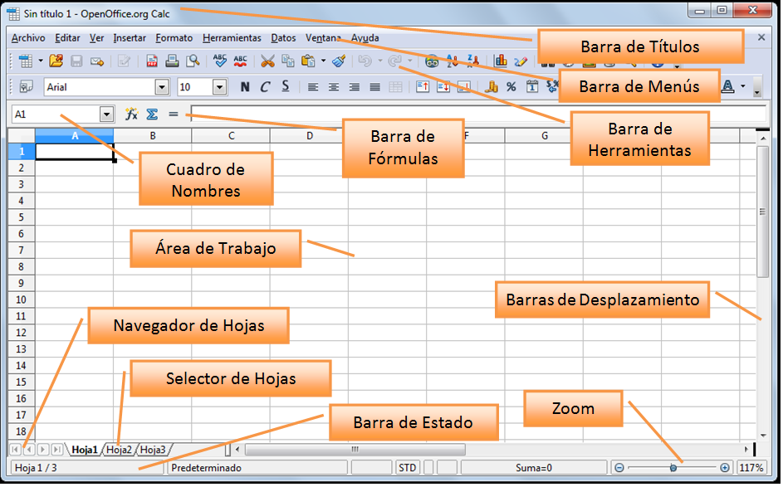Click the Save diskette icon
This screenshot has width=783, height=487.
click(x=76, y=61)
